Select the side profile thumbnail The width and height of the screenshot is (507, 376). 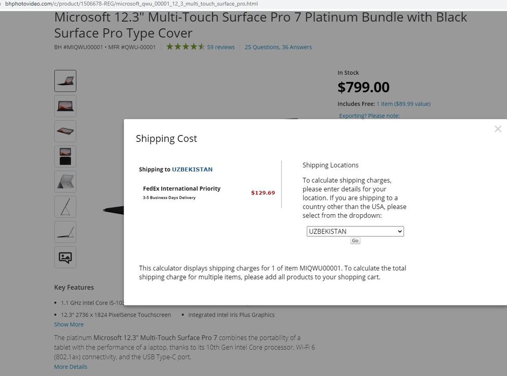(65, 207)
